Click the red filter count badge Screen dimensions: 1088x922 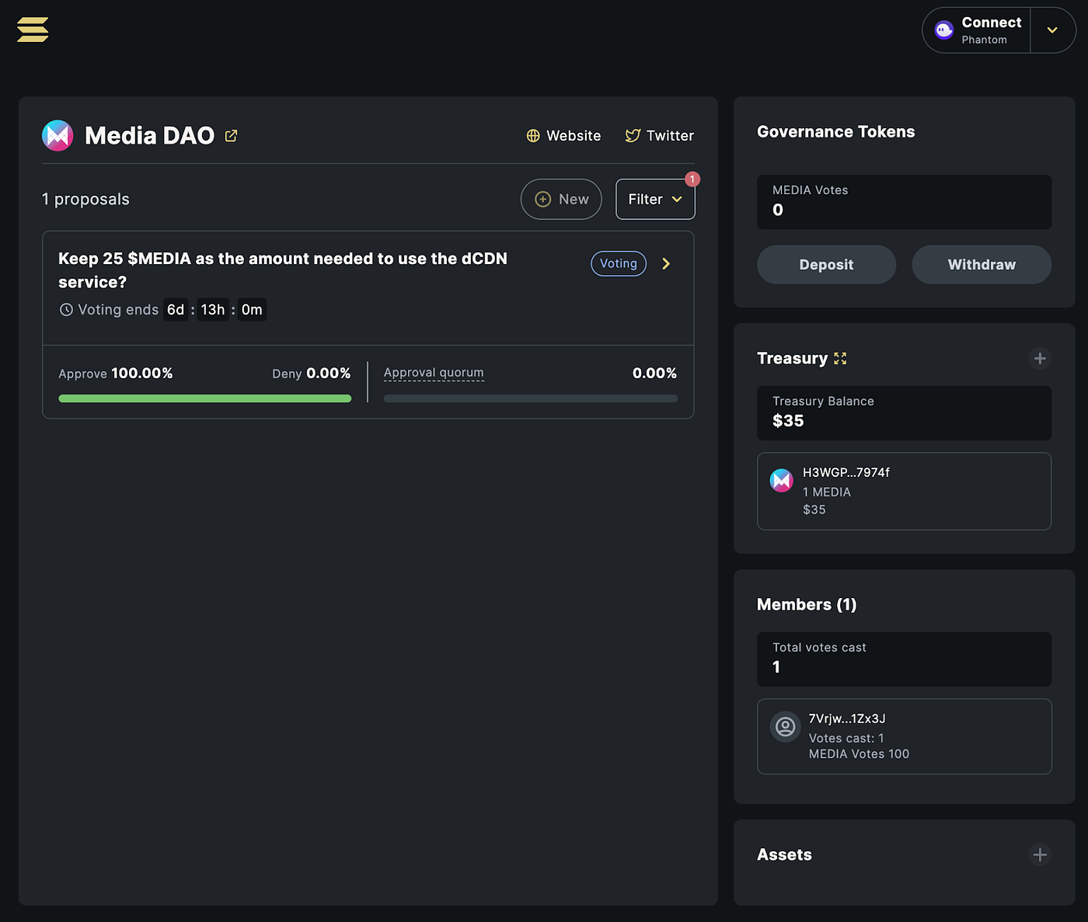[x=692, y=179]
